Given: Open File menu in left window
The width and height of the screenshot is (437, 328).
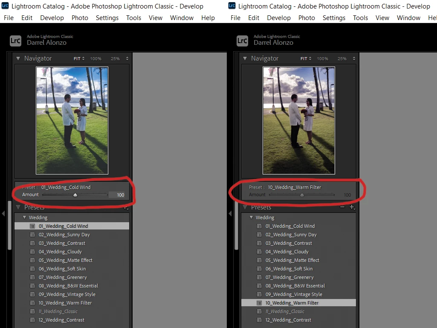Looking at the screenshot, I should [x=9, y=18].
